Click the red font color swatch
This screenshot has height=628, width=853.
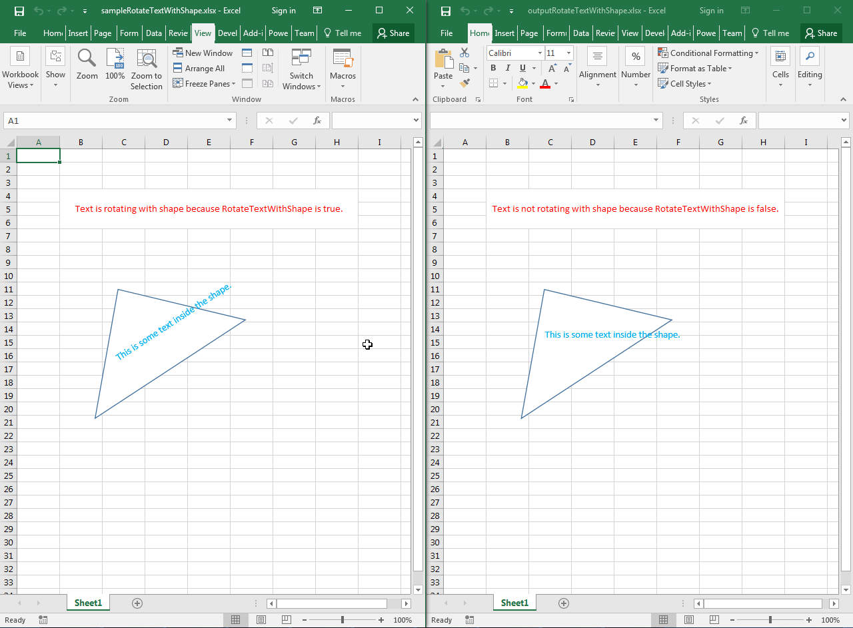pyautogui.click(x=545, y=84)
